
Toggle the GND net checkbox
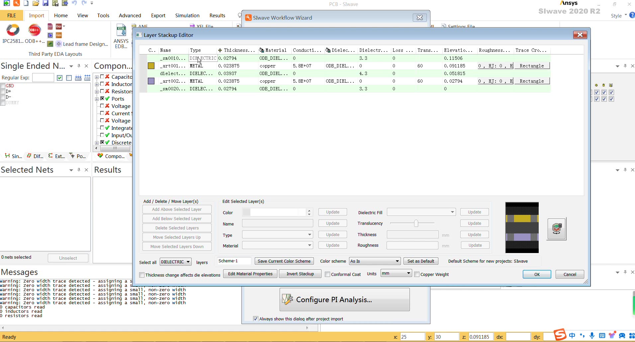[x=3, y=86]
